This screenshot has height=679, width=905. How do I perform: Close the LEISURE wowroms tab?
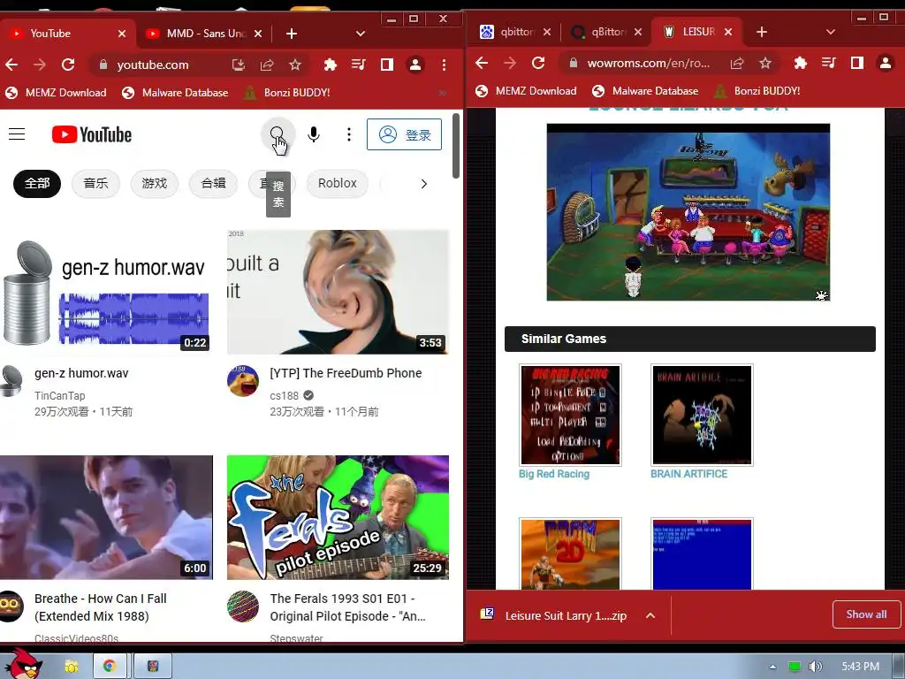[728, 32]
